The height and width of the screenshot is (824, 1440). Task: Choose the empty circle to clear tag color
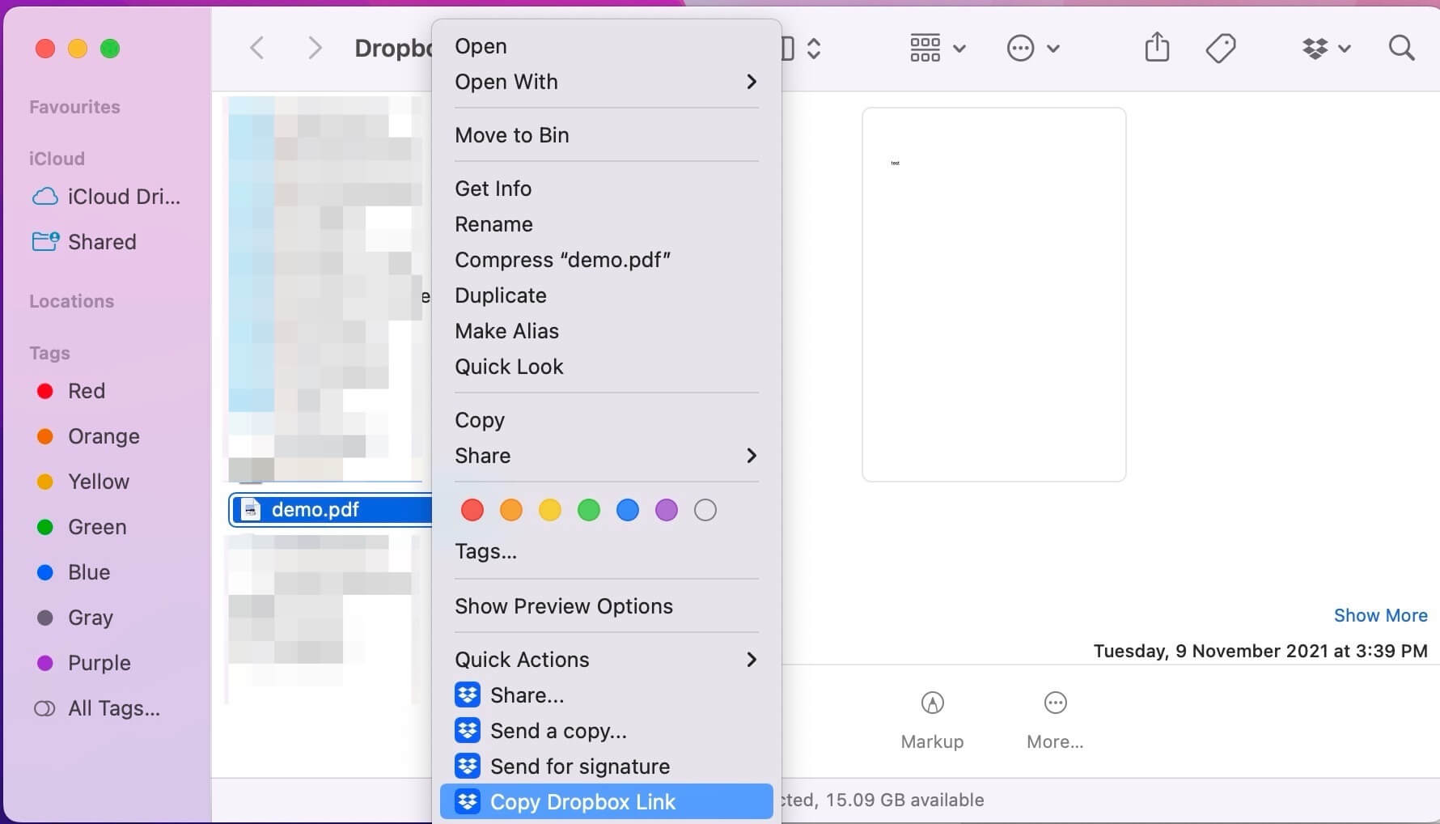(x=705, y=510)
